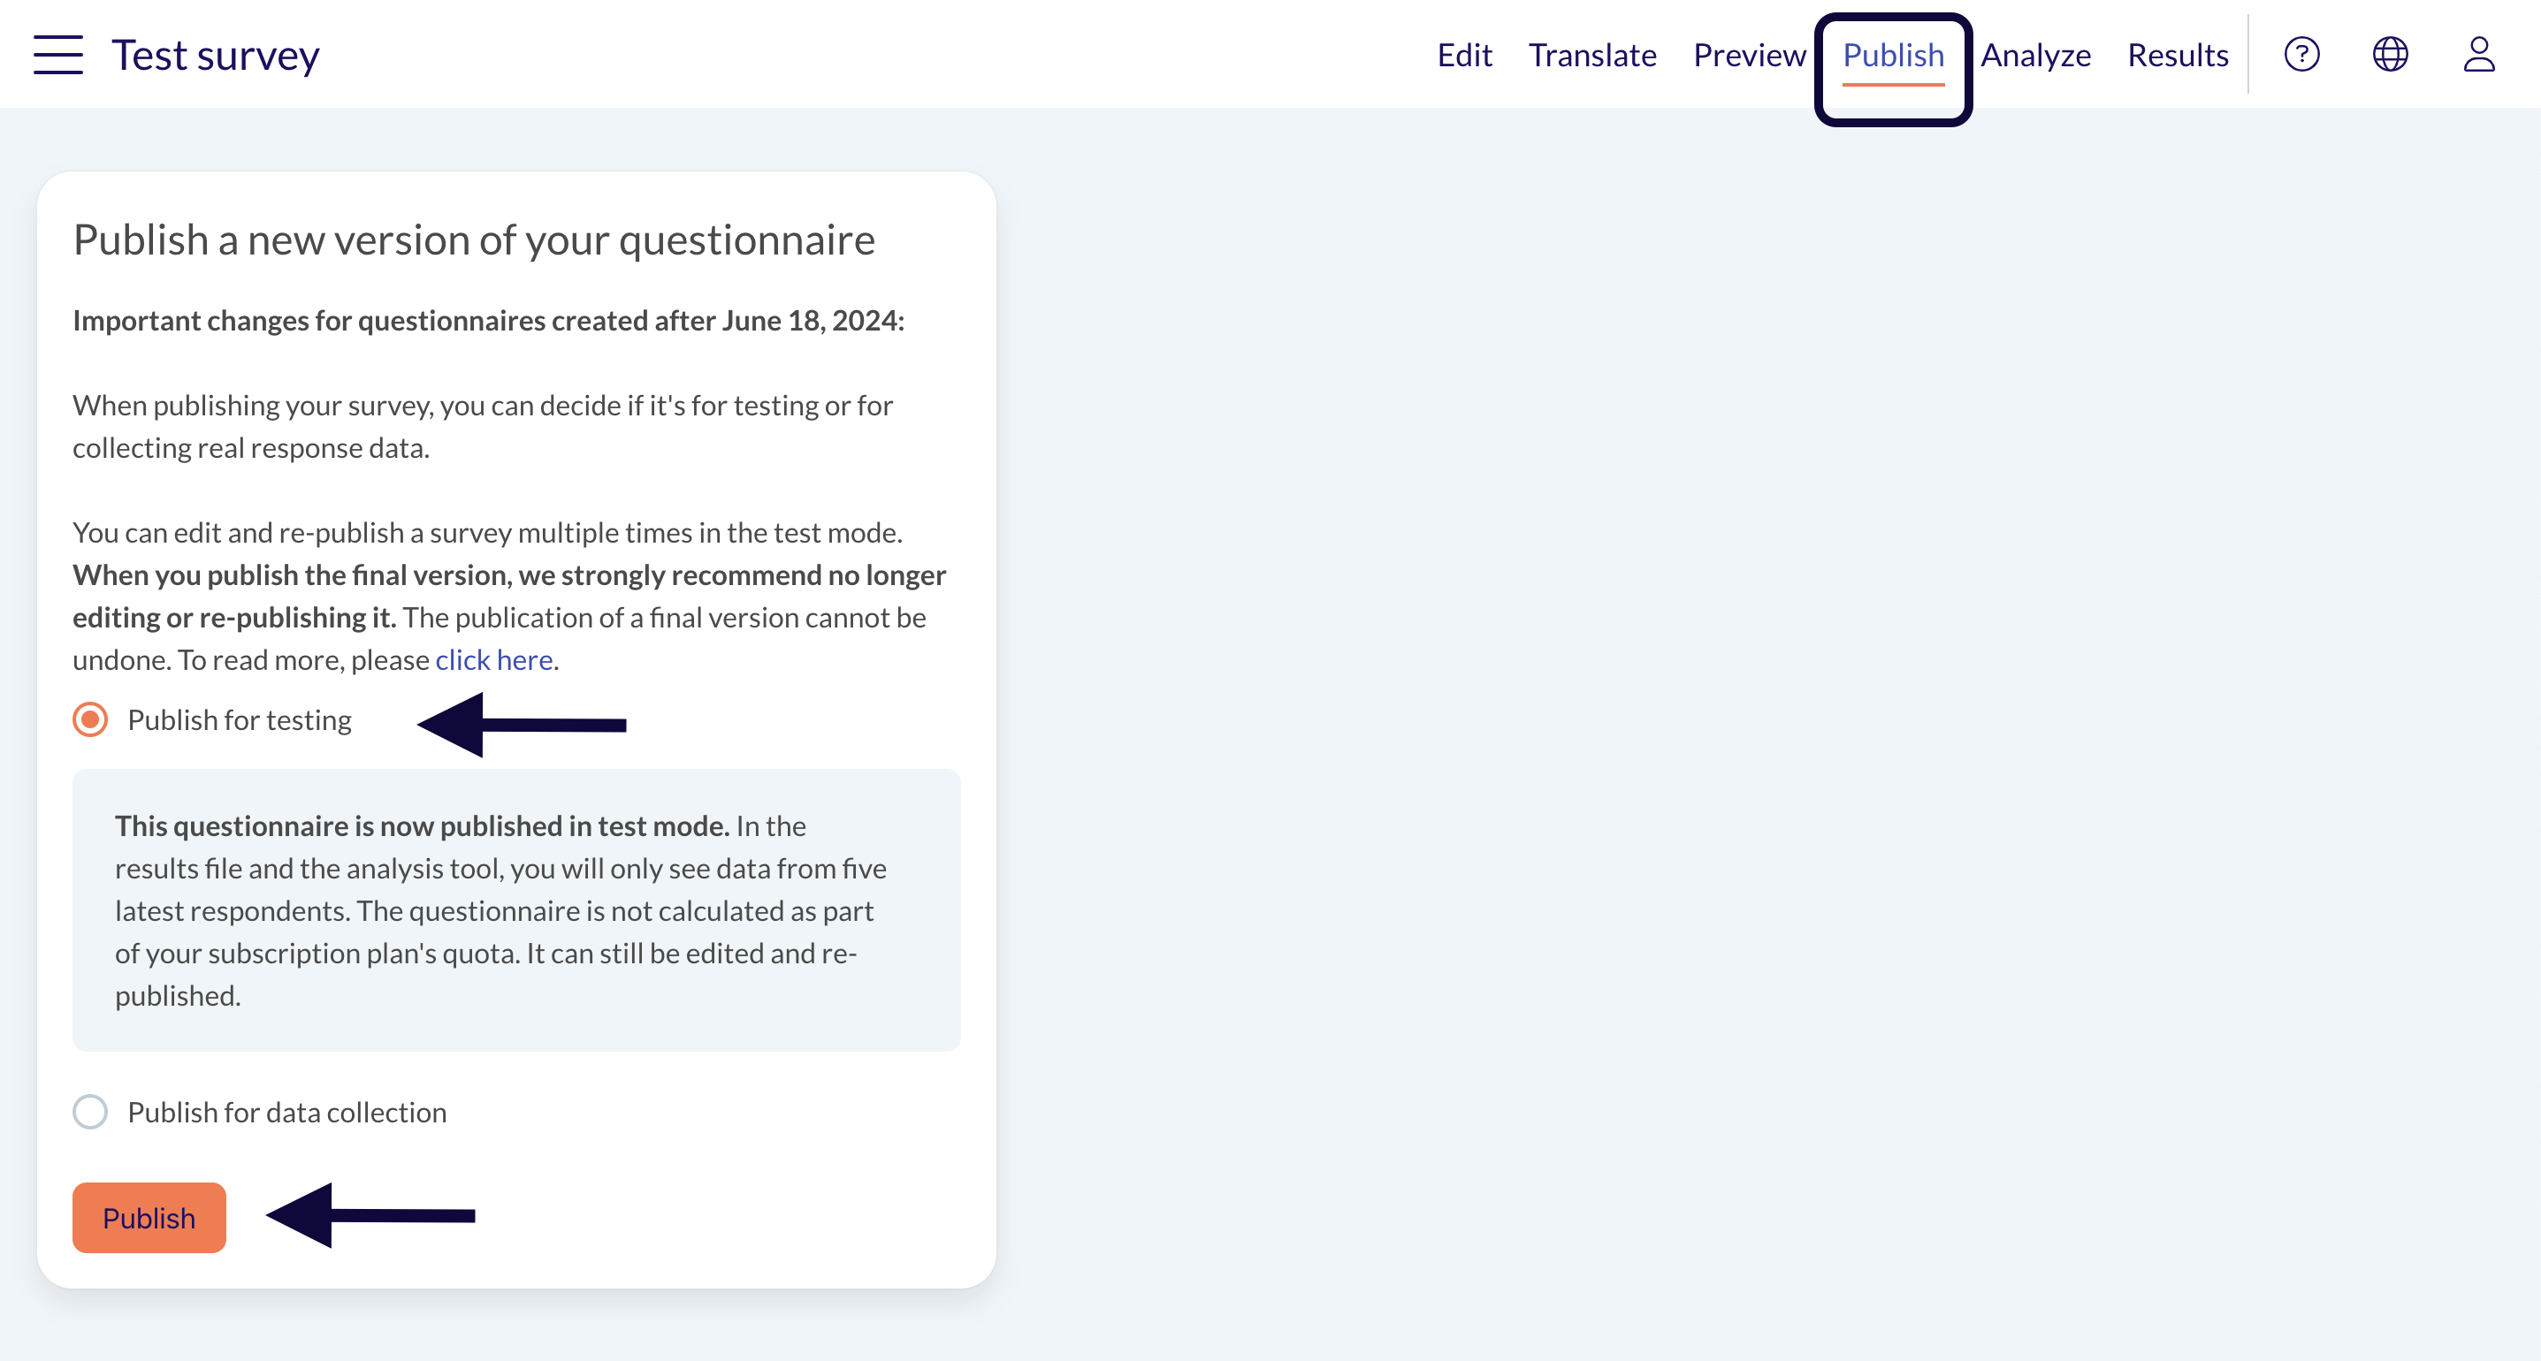Select Publish for data collection option
This screenshot has height=1361, width=2541.
pos(90,1113)
